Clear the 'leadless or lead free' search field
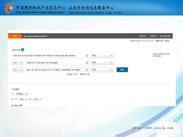Viewport: 183px width, 137px height. pyautogui.click(x=87, y=56)
